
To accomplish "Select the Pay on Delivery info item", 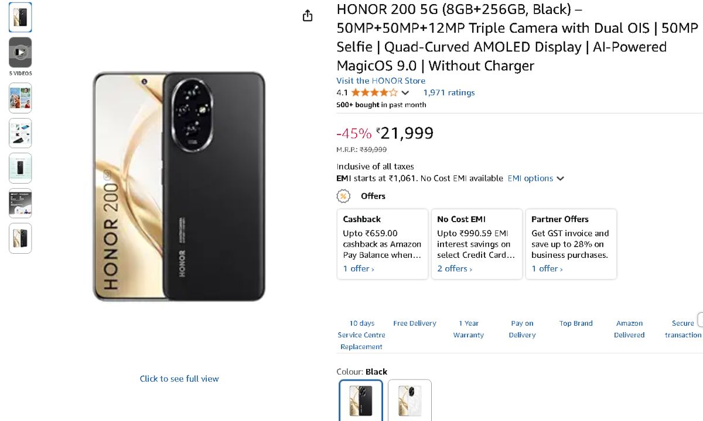I will pyautogui.click(x=522, y=329).
